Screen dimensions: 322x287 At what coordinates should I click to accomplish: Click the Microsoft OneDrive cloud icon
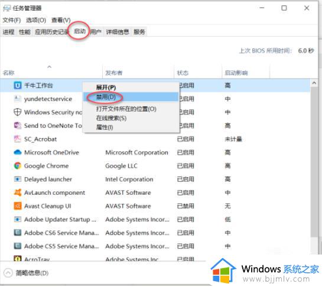click(18, 152)
